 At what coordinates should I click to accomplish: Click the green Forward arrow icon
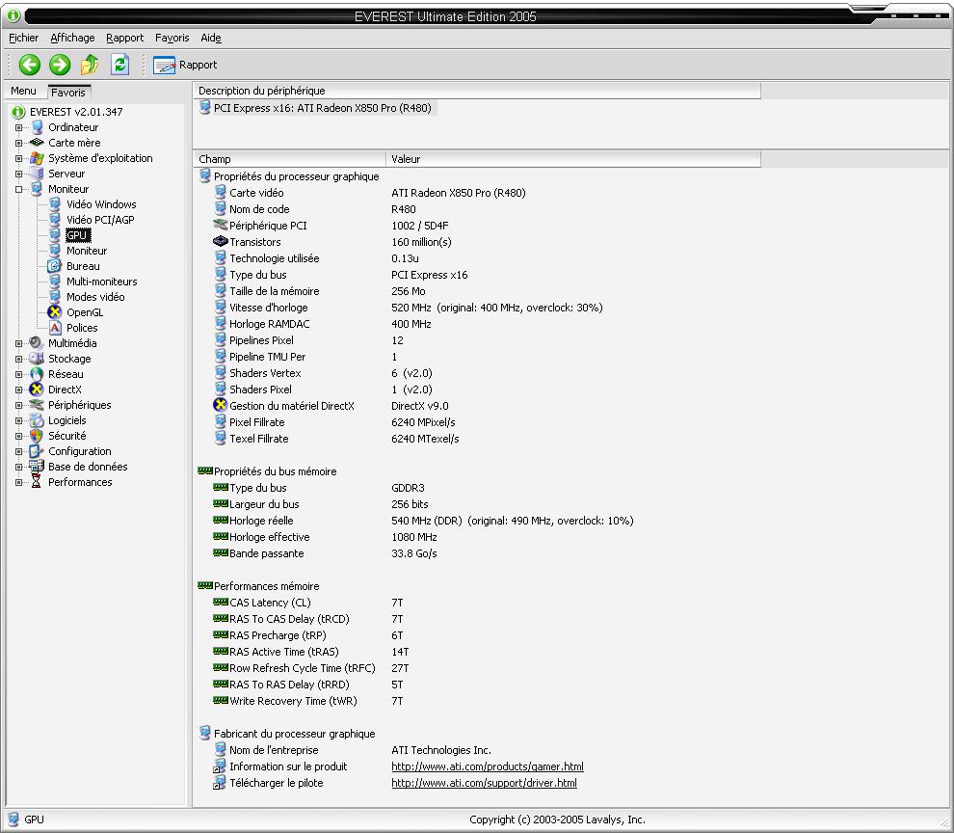(x=60, y=65)
